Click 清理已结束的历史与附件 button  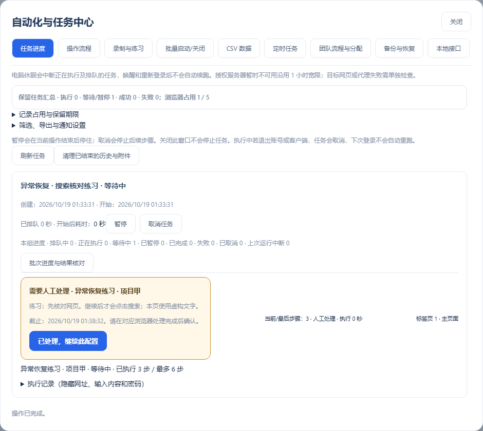click(x=97, y=155)
